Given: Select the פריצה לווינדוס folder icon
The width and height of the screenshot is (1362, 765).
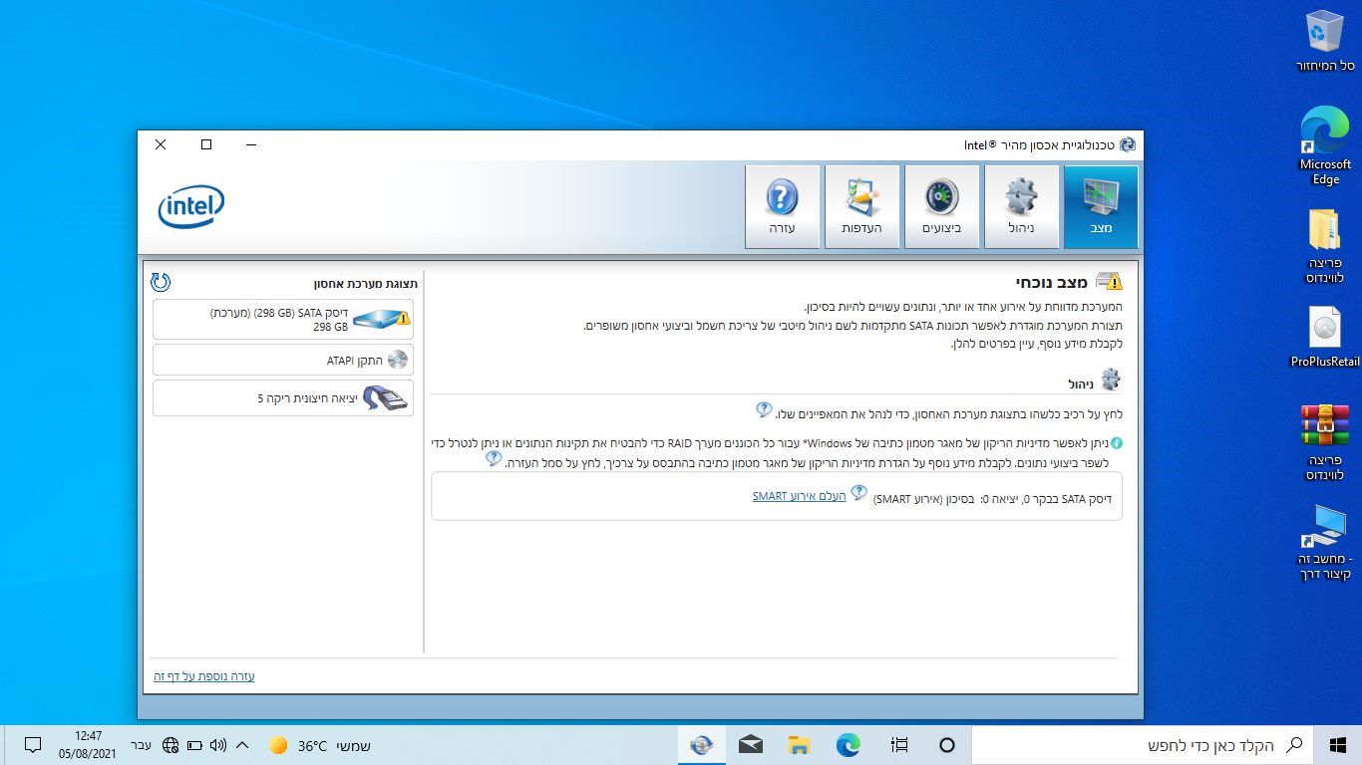Looking at the screenshot, I should click(x=1325, y=246).
